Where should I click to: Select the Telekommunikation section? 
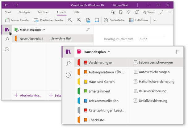pyautogui.click(x=101, y=101)
